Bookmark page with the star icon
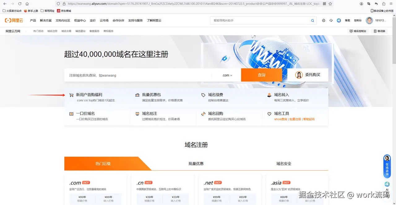The image size is (396, 205). click(330, 4)
